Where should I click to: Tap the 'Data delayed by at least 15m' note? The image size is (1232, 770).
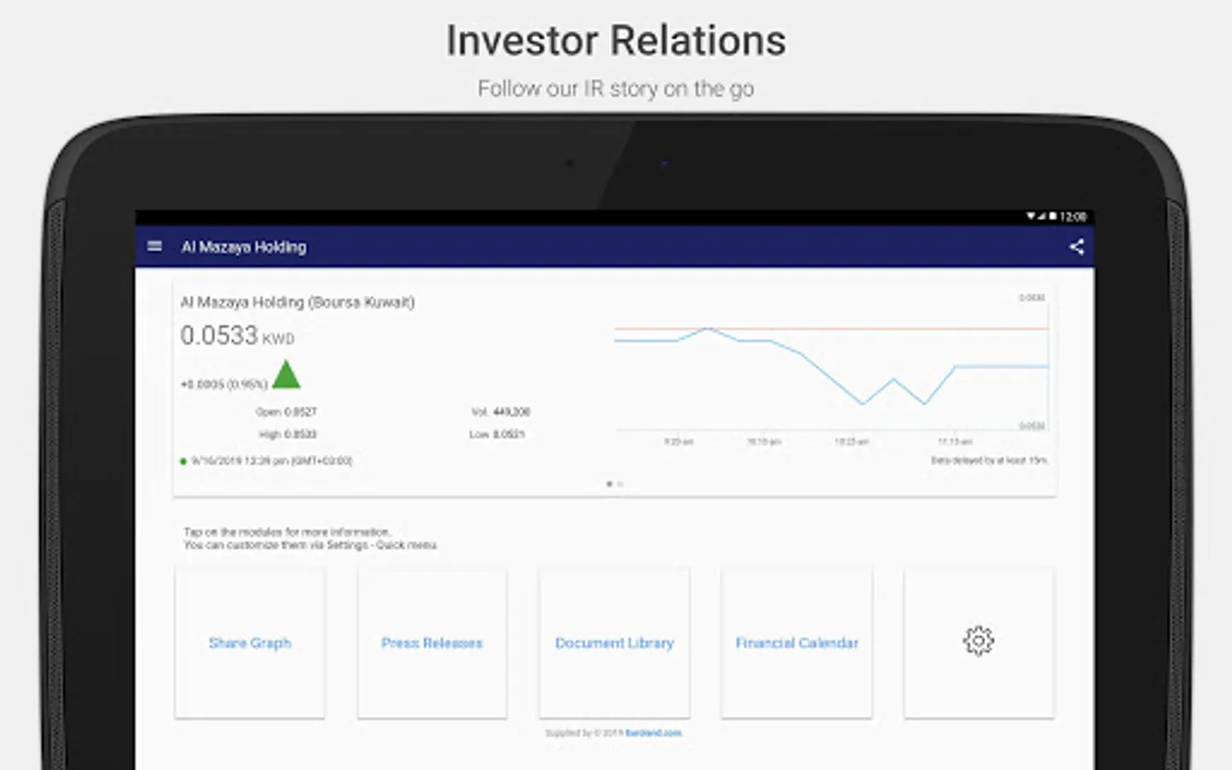coord(989,460)
